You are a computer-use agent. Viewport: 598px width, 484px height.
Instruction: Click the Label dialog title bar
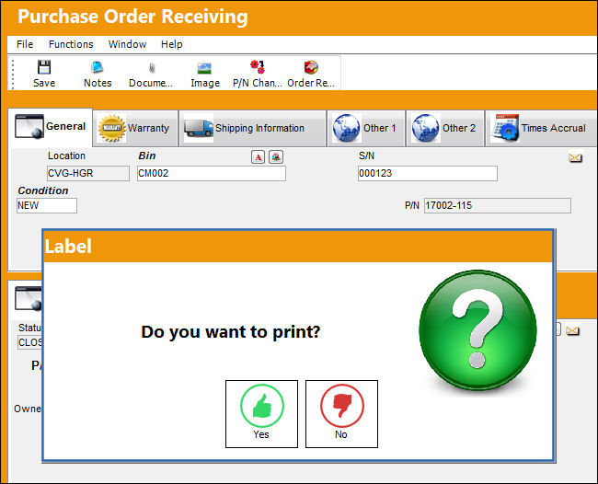[298, 247]
